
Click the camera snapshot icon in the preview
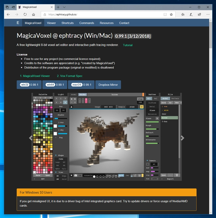pyautogui.click(x=76, y=175)
